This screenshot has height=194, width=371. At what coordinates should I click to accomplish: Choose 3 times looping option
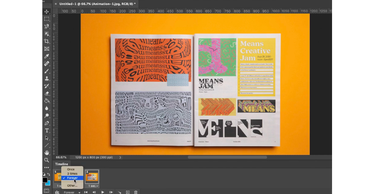coord(72,174)
